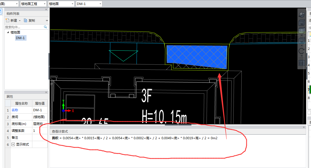Open the 楼地面 type dropdown in top bar
This screenshot has width=311, height=168.
[x=61, y=4]
